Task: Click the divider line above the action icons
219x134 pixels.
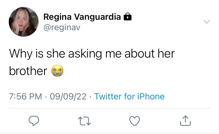Action: pos(109,108)
